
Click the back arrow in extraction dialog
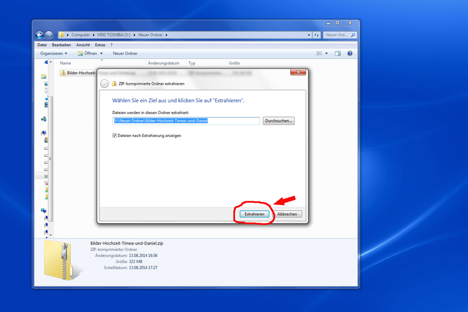click(x=105, y=84)
